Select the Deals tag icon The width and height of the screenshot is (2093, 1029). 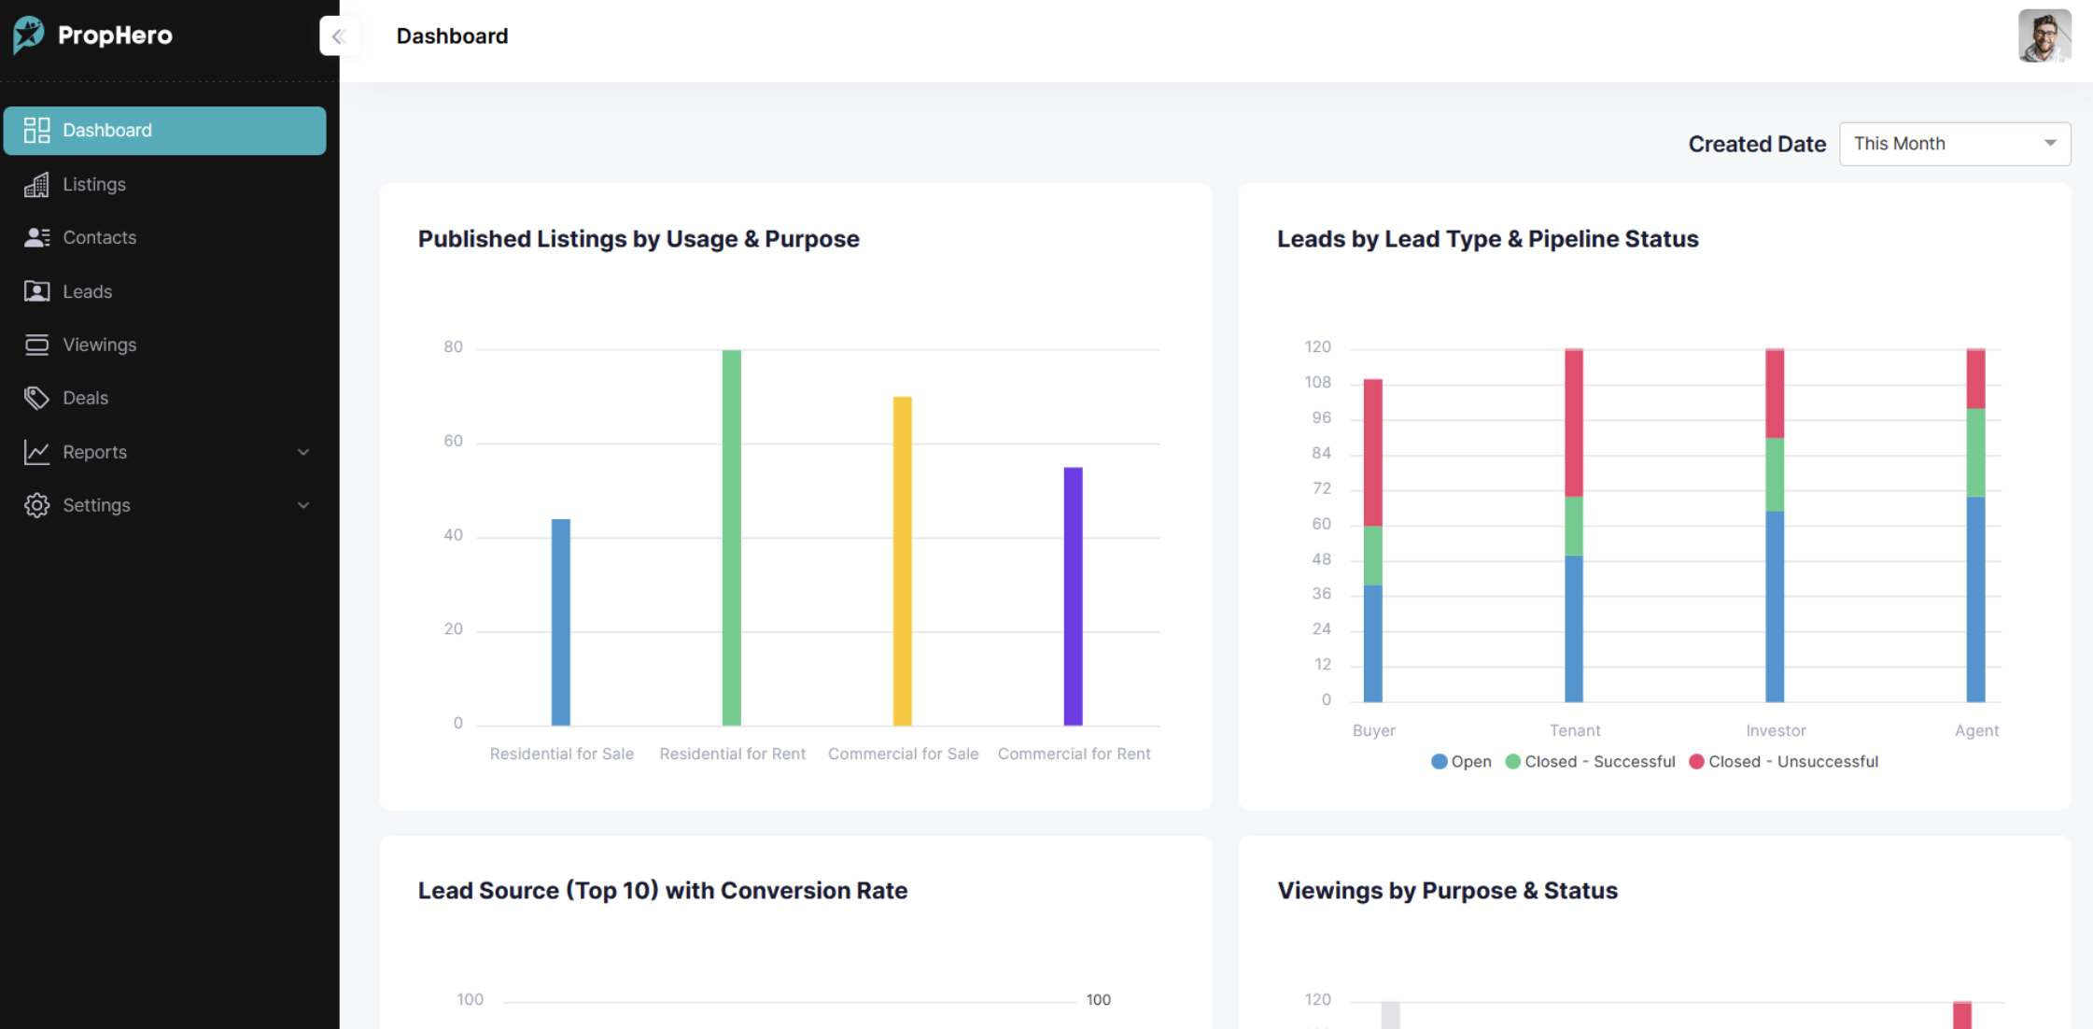tap(36, 397)
